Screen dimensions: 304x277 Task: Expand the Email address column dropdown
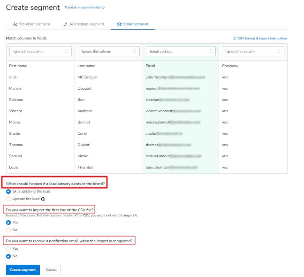tap(180, 51)
